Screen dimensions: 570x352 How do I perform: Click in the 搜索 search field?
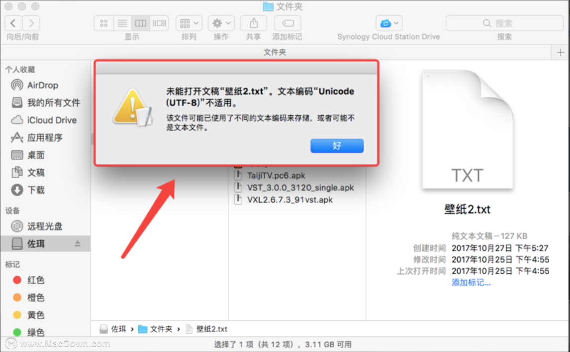[504, 23]
